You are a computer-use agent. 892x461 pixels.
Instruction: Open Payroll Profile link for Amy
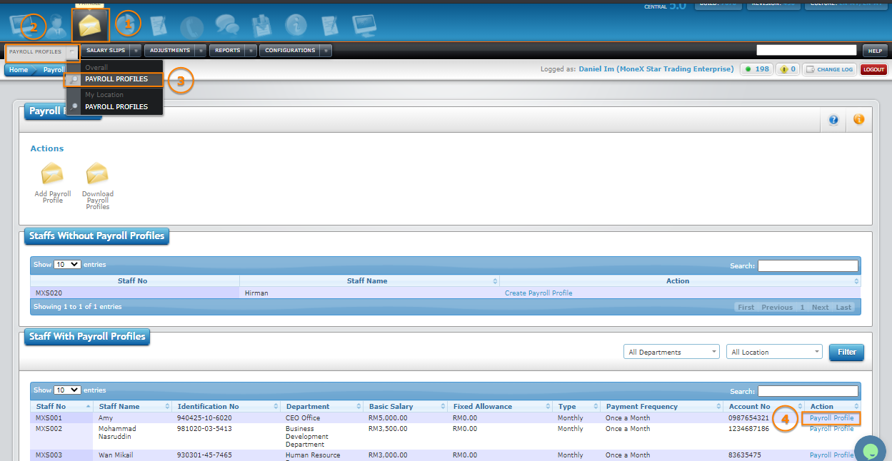coord(831,418)
